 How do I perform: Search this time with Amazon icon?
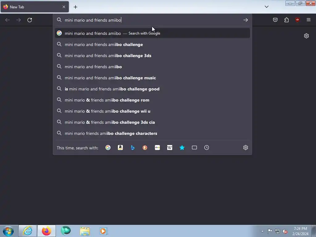[120, 148]
